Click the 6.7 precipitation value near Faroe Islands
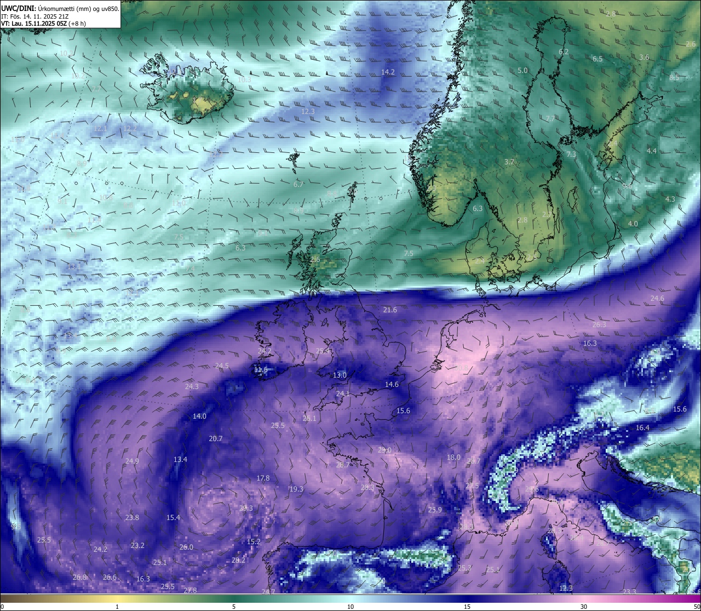Screen dimensions: 701x611 [298, 184]
